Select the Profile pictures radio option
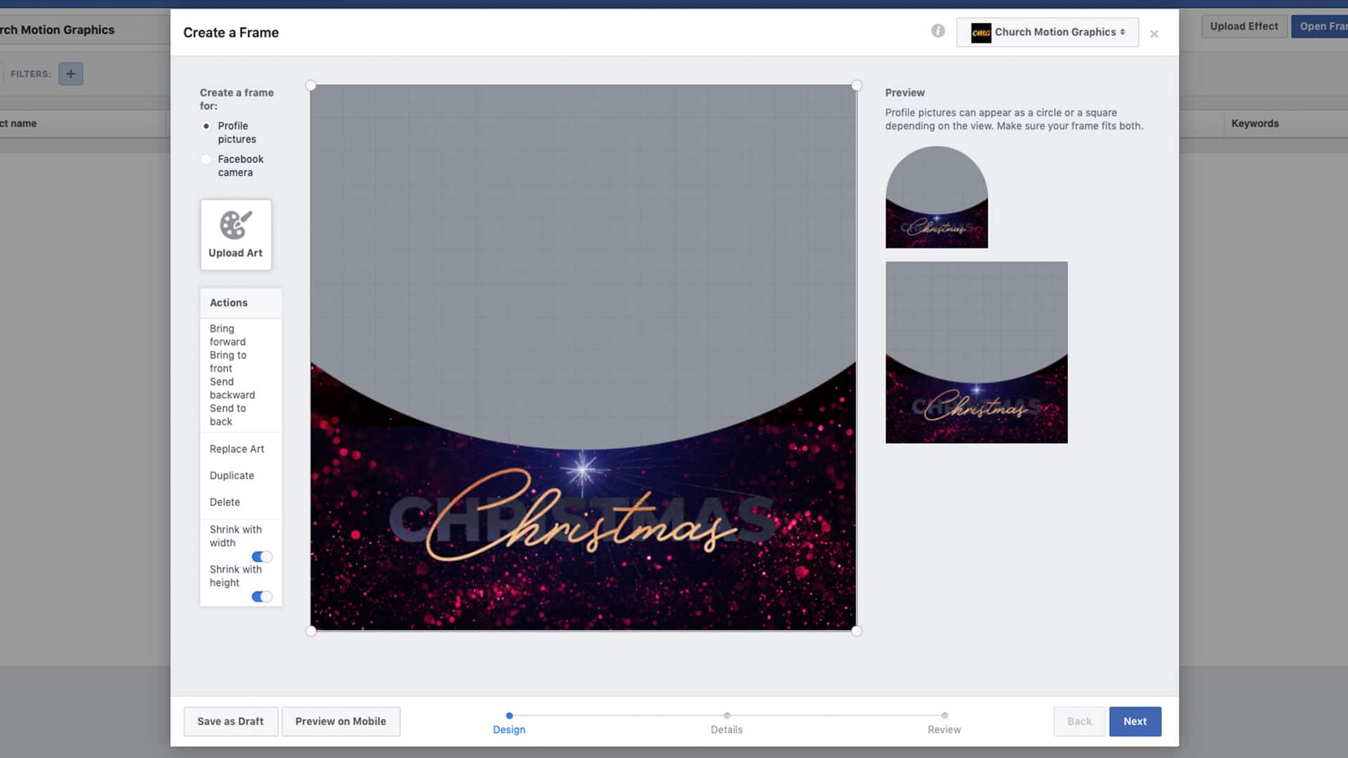This screenshot has width=1348, height=758. click(206, 126)
